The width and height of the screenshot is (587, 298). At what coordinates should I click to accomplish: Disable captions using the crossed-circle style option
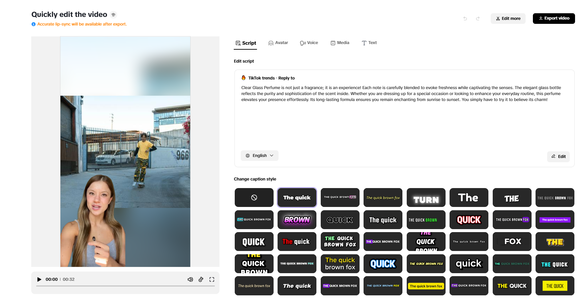(x=254, y=197)
